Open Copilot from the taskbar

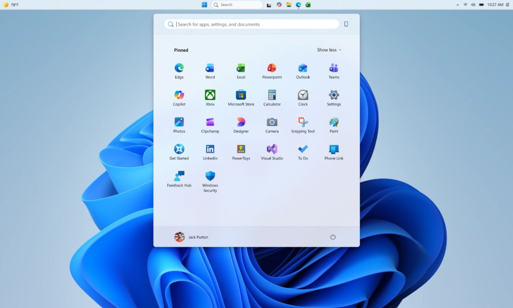click(279, 5)
